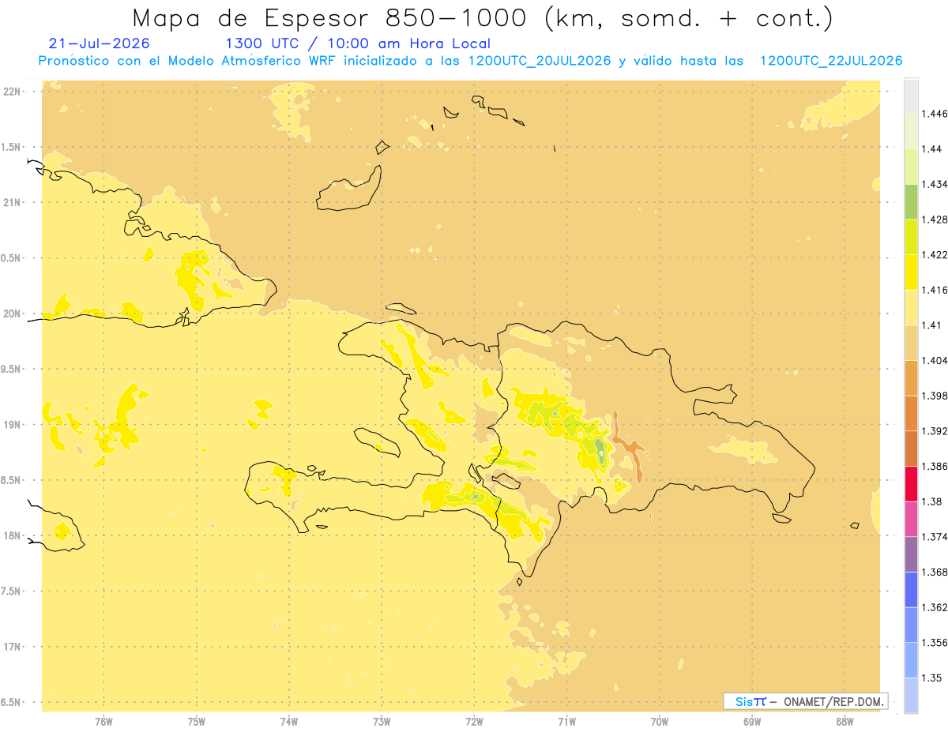
Task: Click the '6.5N' latitude label
Action: [12, 702]
